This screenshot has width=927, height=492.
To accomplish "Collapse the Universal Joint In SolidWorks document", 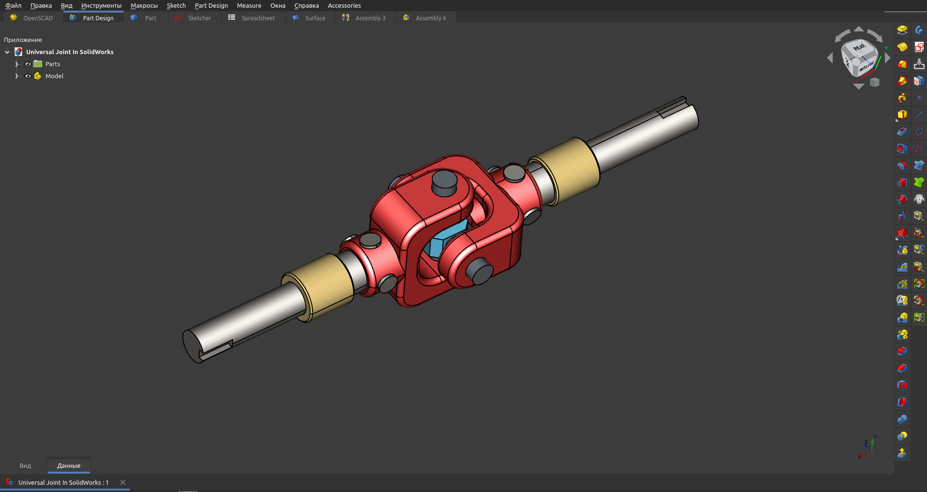I will point(7,52).
